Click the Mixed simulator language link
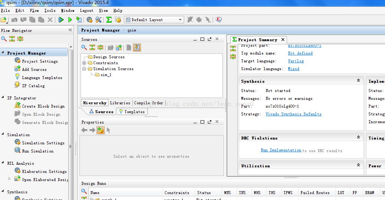 pyautogui.click(x=293, y=69)
